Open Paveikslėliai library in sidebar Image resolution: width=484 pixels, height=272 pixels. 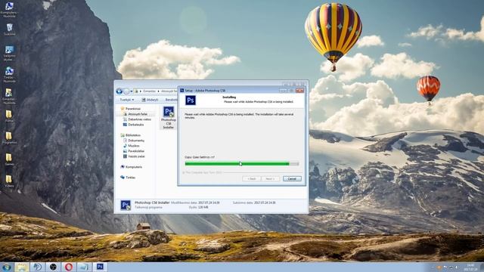[134, 151]
